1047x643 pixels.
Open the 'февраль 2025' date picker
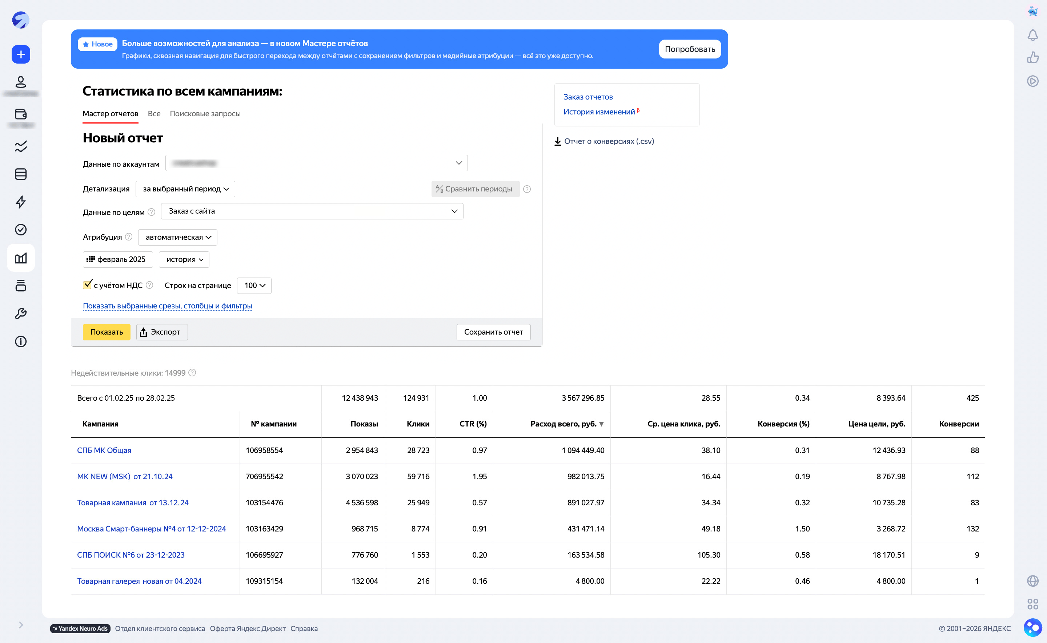[x=118, y=259]
